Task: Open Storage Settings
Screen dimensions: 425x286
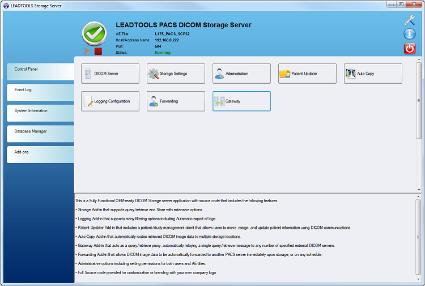Action: (176, 74)
